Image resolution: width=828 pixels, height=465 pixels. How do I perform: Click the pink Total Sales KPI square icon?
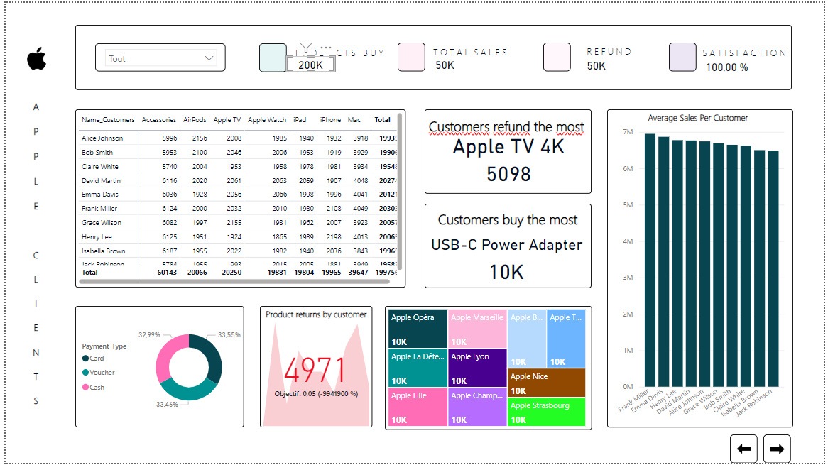coord(411,57)
